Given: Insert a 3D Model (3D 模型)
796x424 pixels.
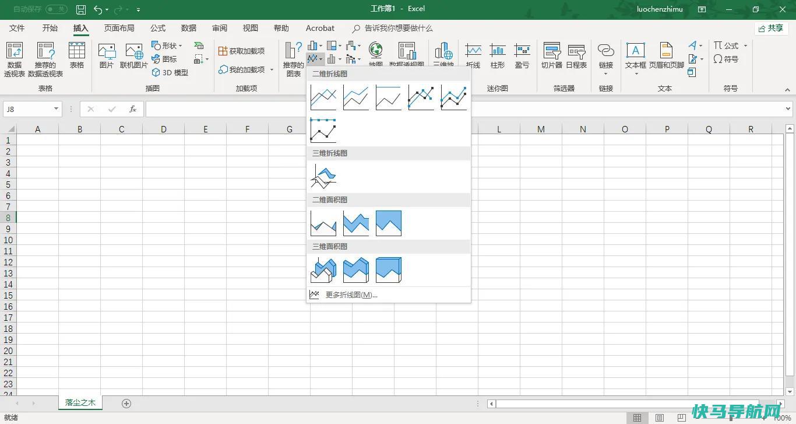Looking at the screenshot, I should [x=170, y=72].
